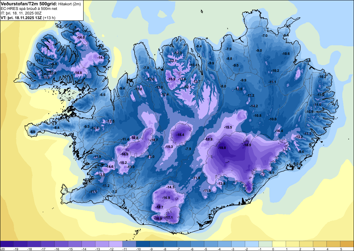The height and width of the screenshot is (251, 354).
Task: Click the -13.6 temperature label
Action: click(182, 79)
